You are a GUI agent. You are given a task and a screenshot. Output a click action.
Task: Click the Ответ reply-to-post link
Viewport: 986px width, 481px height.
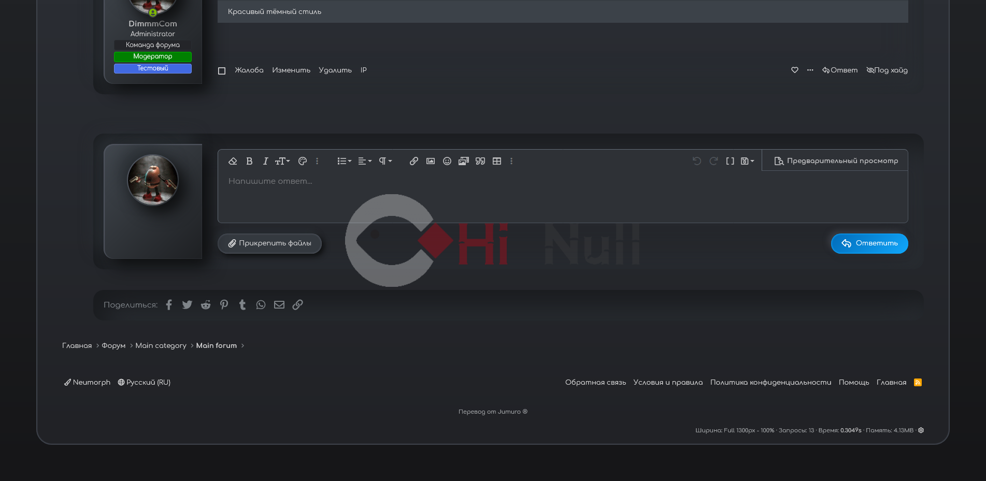click(x=840, y=70)
